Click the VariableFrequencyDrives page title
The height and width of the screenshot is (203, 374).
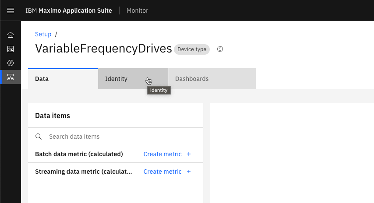coord(103,49)
